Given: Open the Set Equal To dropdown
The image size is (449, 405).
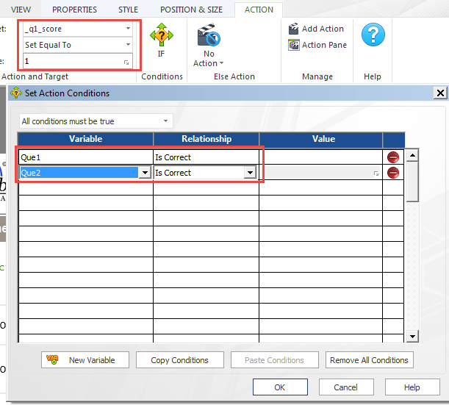Looking at the screenshot, I should 128,44.
